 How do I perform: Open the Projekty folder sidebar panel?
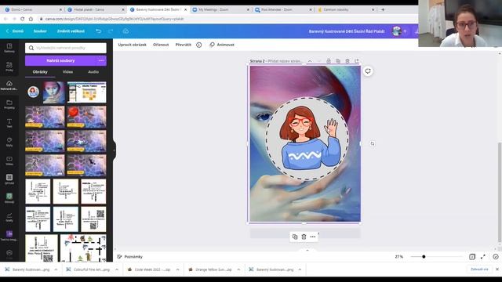[9, 104]
